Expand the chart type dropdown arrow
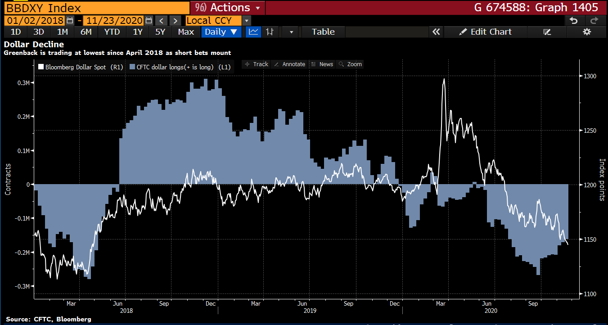608x325 pixels. (x=290, y=32)
